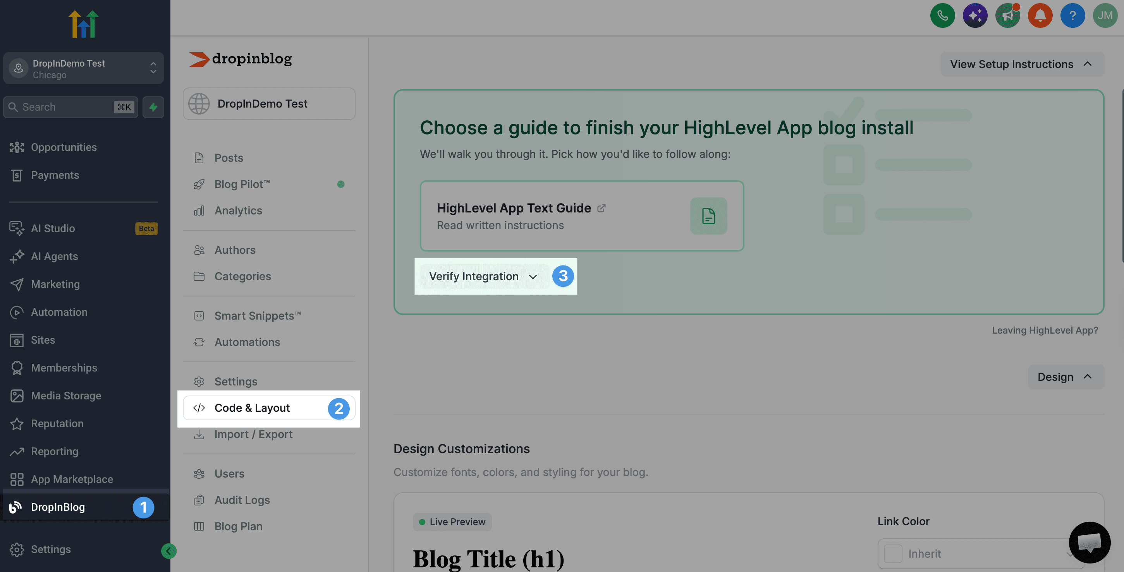
Task: Click the sidebar Search field
Action: pyautogui.click(x=71, y=107)
